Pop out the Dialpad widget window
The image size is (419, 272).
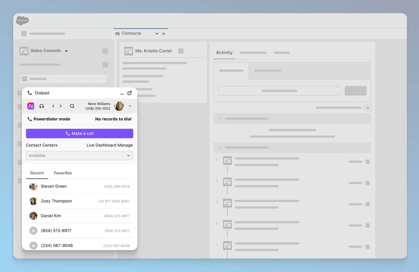(x=129, y=93)
